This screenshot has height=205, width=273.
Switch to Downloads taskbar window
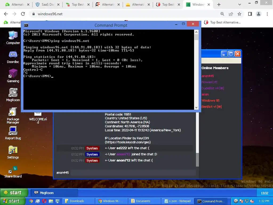[78, 201]
